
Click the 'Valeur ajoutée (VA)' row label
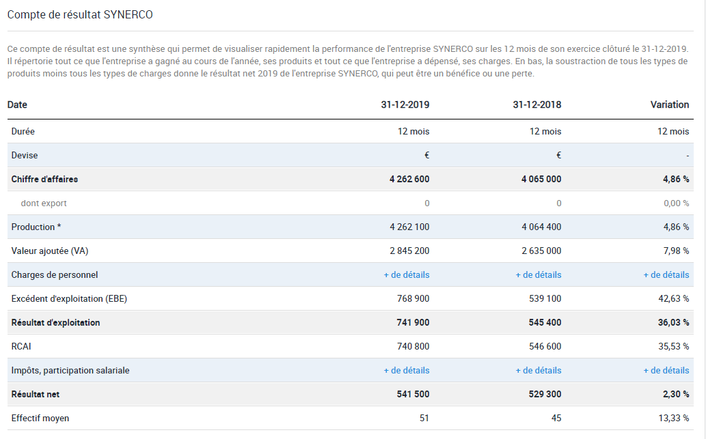[x=50, y=251]
